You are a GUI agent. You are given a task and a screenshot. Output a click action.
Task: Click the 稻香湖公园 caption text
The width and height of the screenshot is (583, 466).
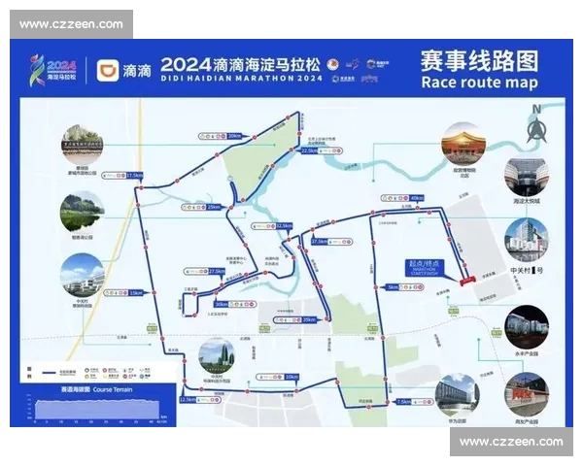[x=83, y=237]
